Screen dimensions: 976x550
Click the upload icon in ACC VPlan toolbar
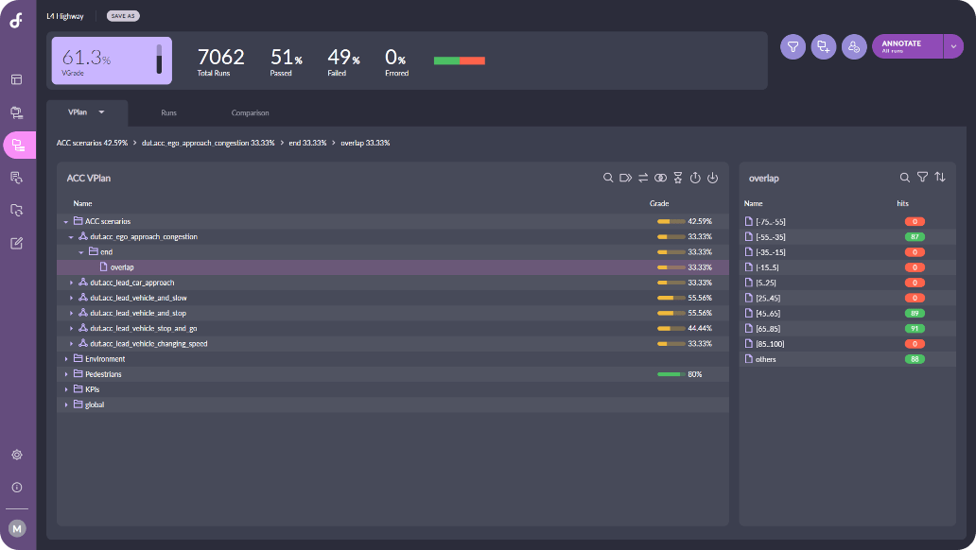695,178
